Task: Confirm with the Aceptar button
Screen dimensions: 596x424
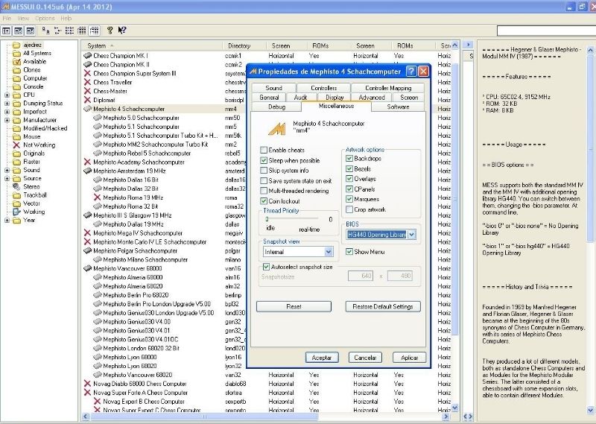Action: pyautogui.click(x=322, y=358)
